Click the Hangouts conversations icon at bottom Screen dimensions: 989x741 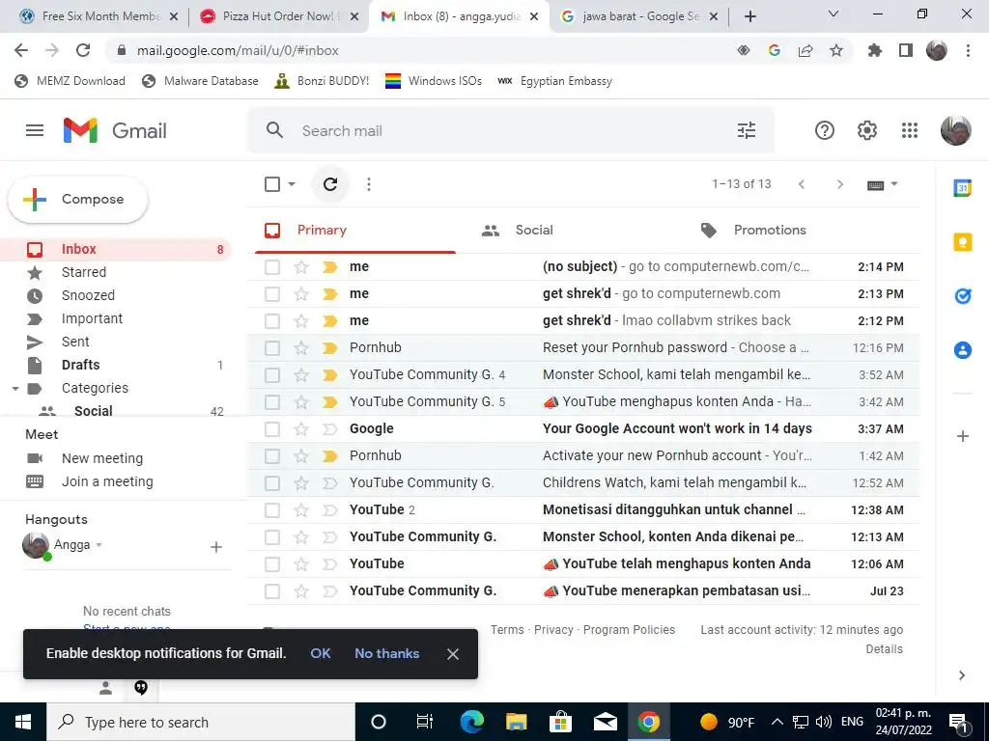(x=141, y=687)
